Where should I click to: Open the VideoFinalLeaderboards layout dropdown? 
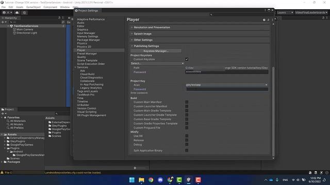point(311,12)
